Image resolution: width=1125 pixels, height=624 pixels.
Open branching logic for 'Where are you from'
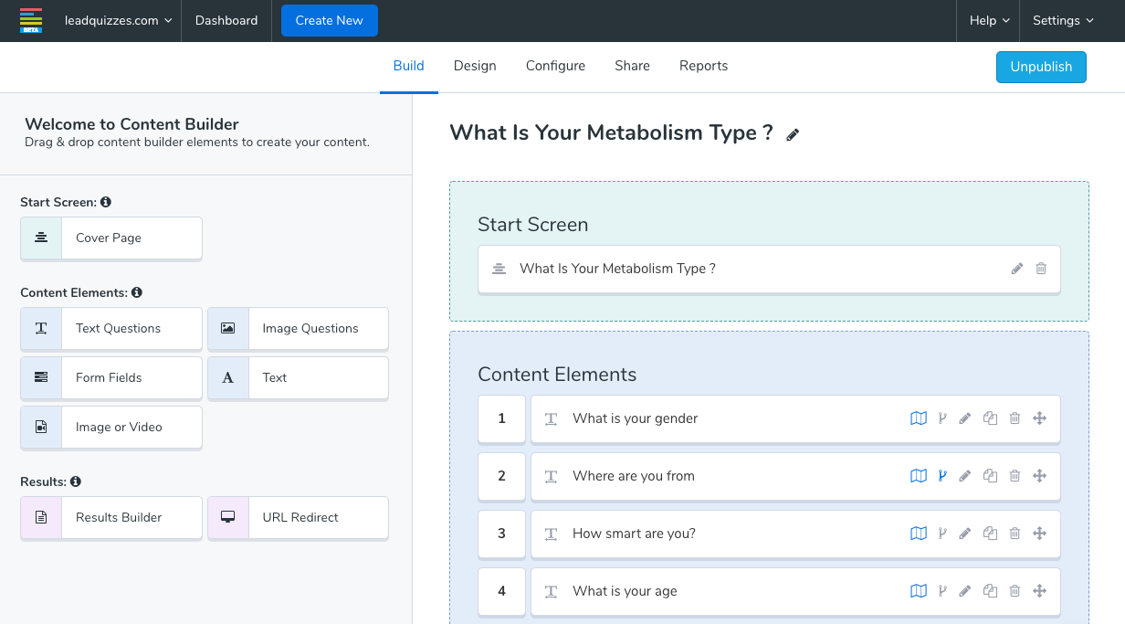click(942, 476)
